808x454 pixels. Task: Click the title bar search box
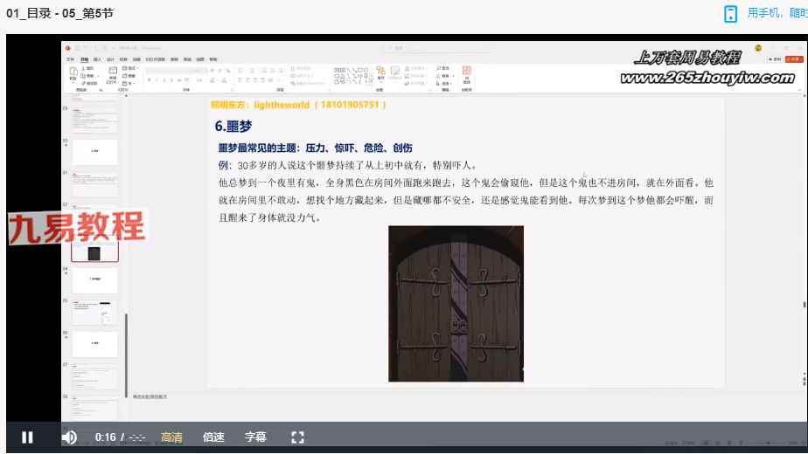[x=437, y=48]
